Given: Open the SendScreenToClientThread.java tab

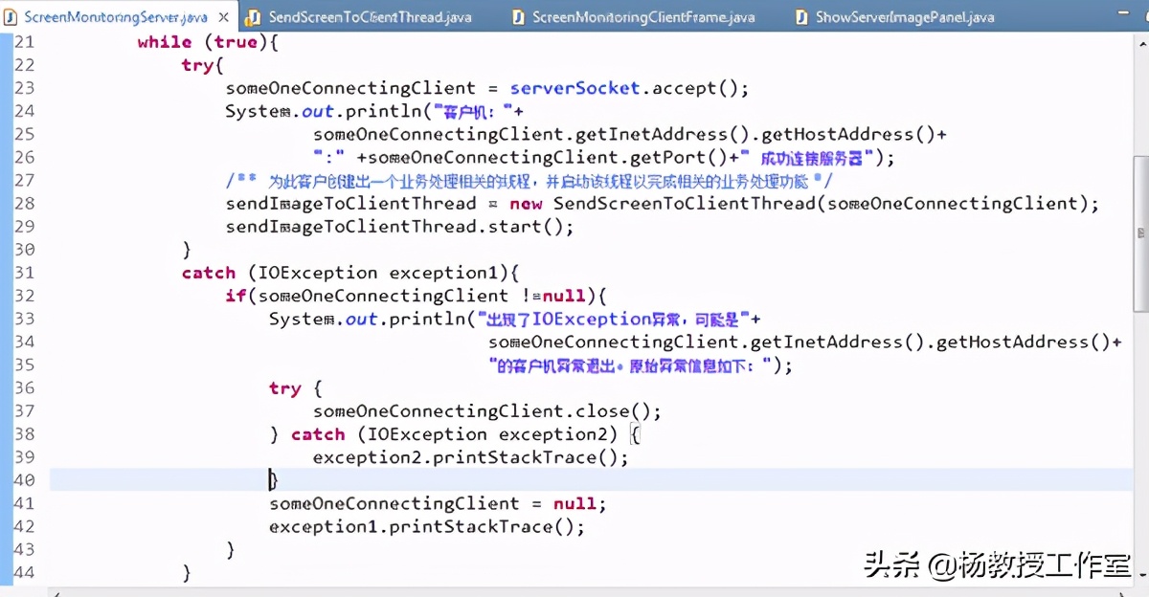Looking at the screenshot, I should [360, 16].
